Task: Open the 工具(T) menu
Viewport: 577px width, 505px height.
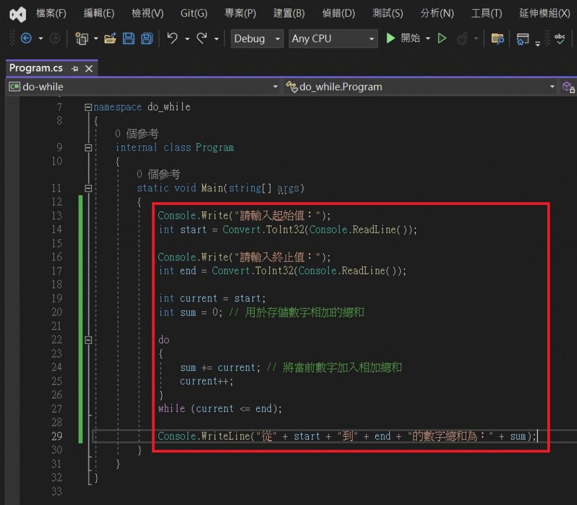Action: point(486,14)
